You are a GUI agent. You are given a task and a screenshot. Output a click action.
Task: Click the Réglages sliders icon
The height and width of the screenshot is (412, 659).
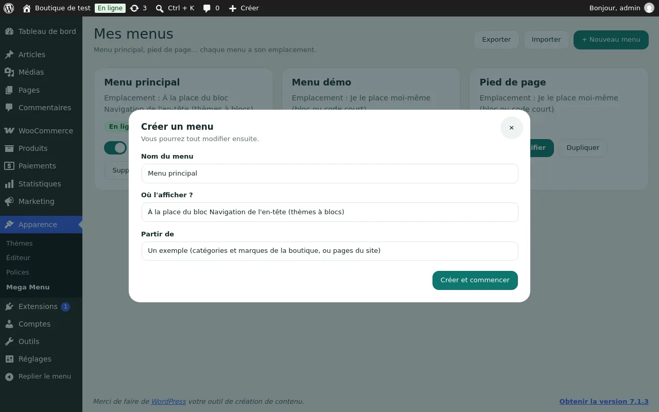click(9, 359)
